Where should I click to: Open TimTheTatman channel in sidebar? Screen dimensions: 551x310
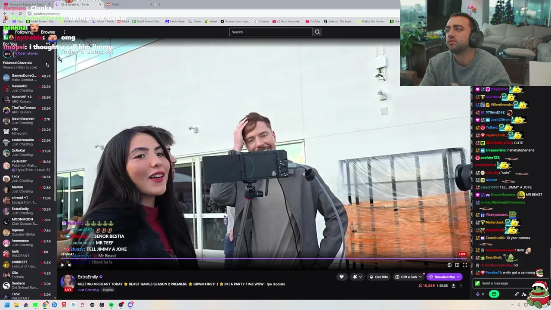[27, 110]
